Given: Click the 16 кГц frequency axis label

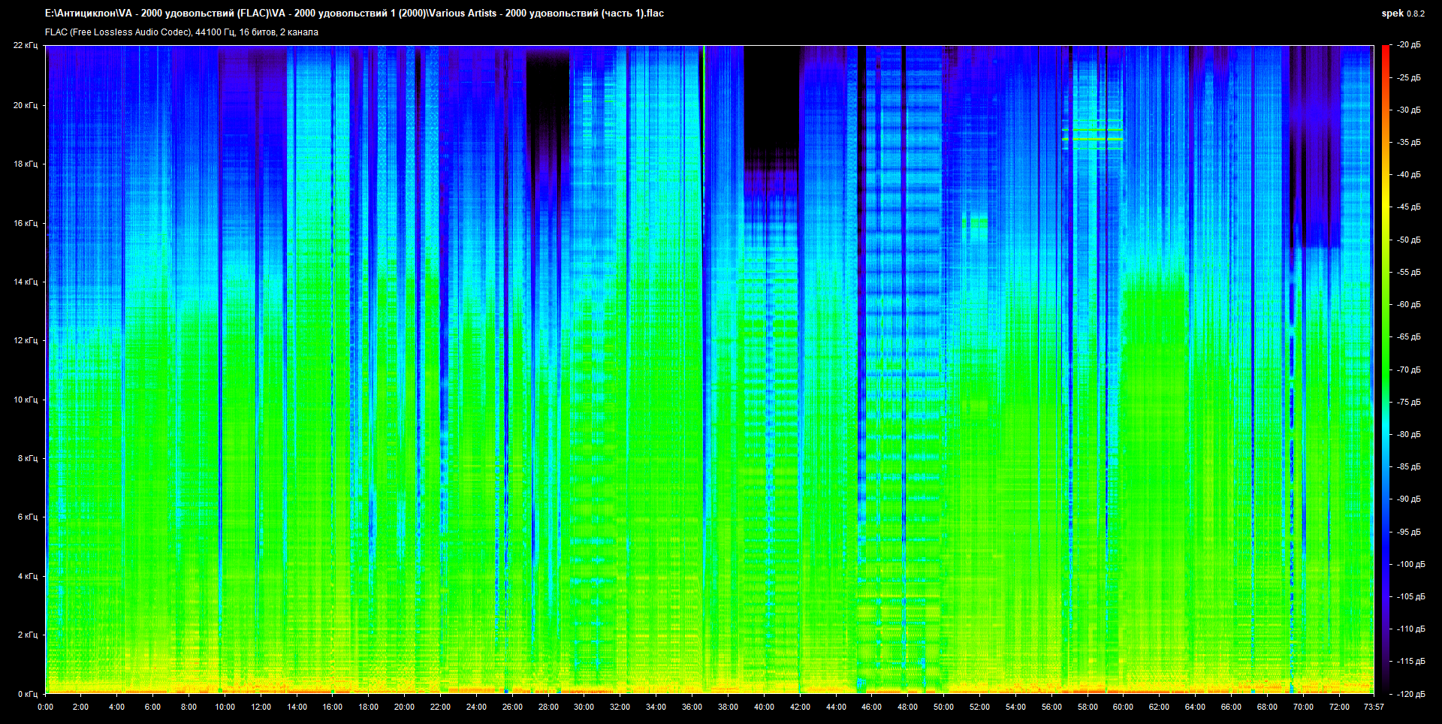Looking at the screenshot, I should [x=25, y=223].
